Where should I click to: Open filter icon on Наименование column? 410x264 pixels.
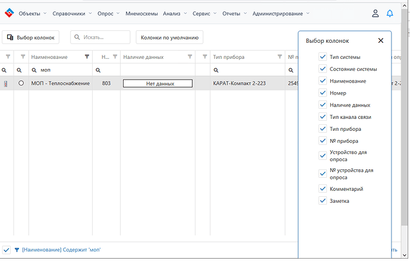coord(87,56)
